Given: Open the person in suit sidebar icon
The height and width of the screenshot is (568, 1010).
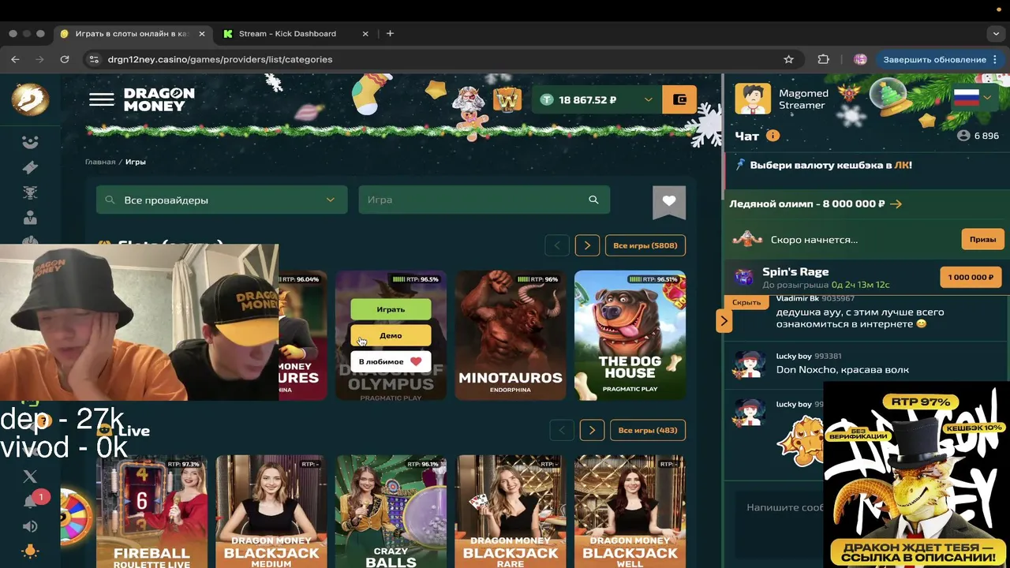Looking at the screenshot, I should pos(30,218).
